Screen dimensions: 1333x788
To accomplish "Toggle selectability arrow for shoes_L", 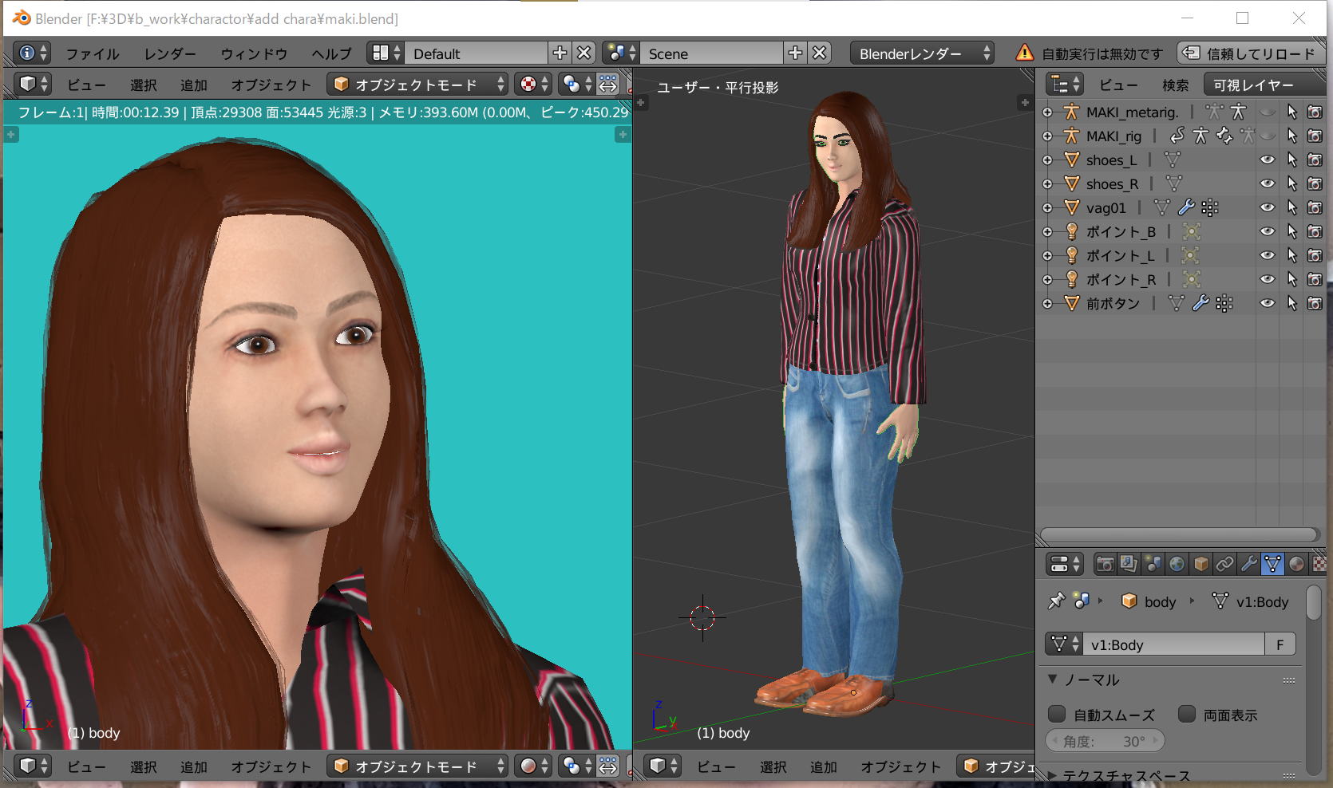I will [1291, 160].
